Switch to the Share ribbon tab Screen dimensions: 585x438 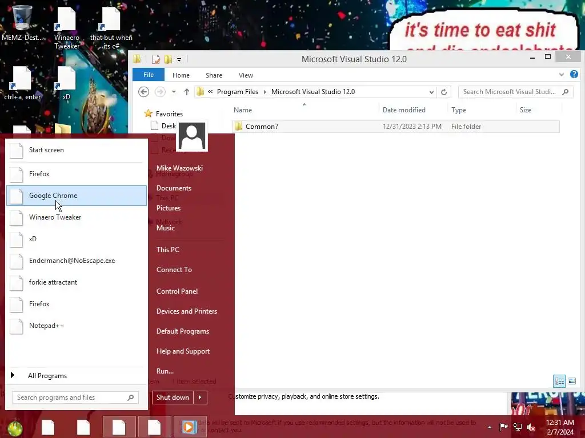[214, 75]
